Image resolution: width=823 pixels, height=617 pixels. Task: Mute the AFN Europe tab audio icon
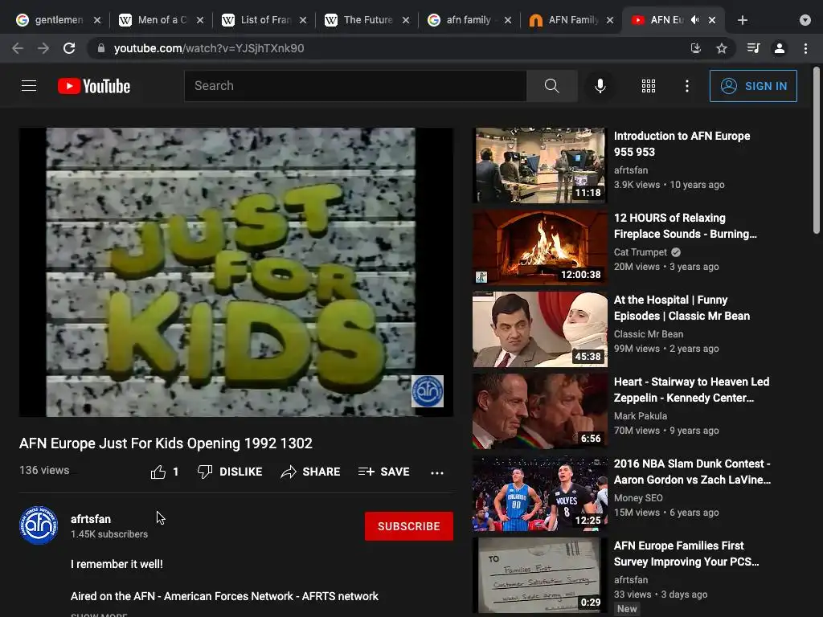(x=695, y=20)
